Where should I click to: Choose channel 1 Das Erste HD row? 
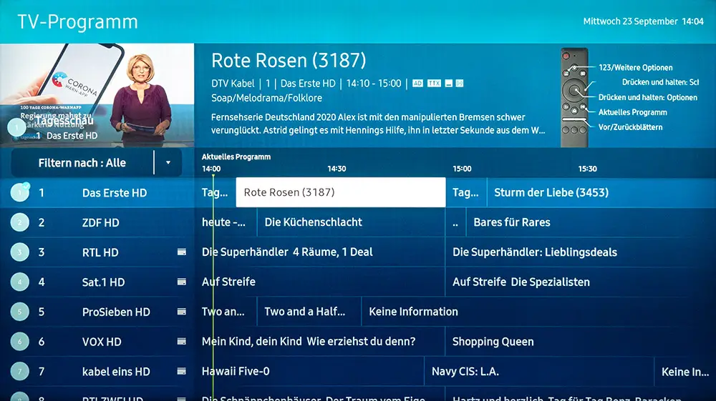click(x=97, y=193)
